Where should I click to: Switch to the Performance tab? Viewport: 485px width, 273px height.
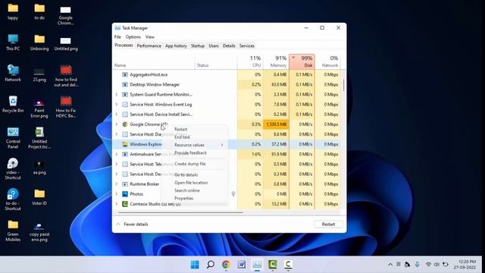coord(149,45)
